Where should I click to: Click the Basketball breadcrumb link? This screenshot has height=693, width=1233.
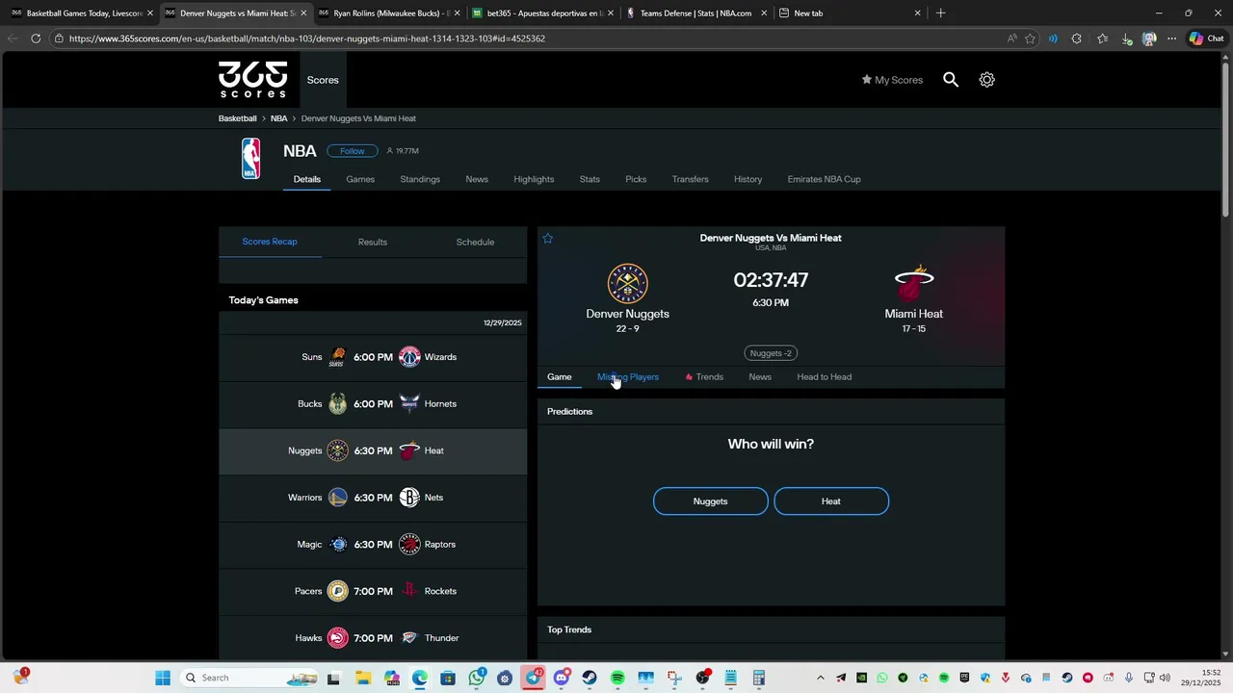(x=237, y=118)
